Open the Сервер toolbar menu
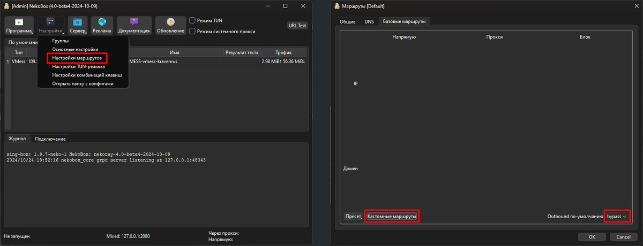This screenshot has height=246, width=643. [78, 25]
